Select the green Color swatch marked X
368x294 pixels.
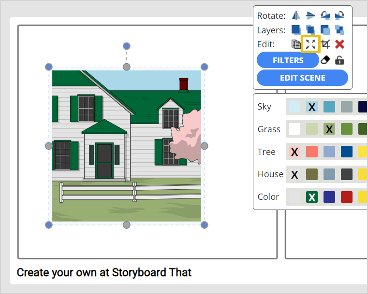point(312,197)
